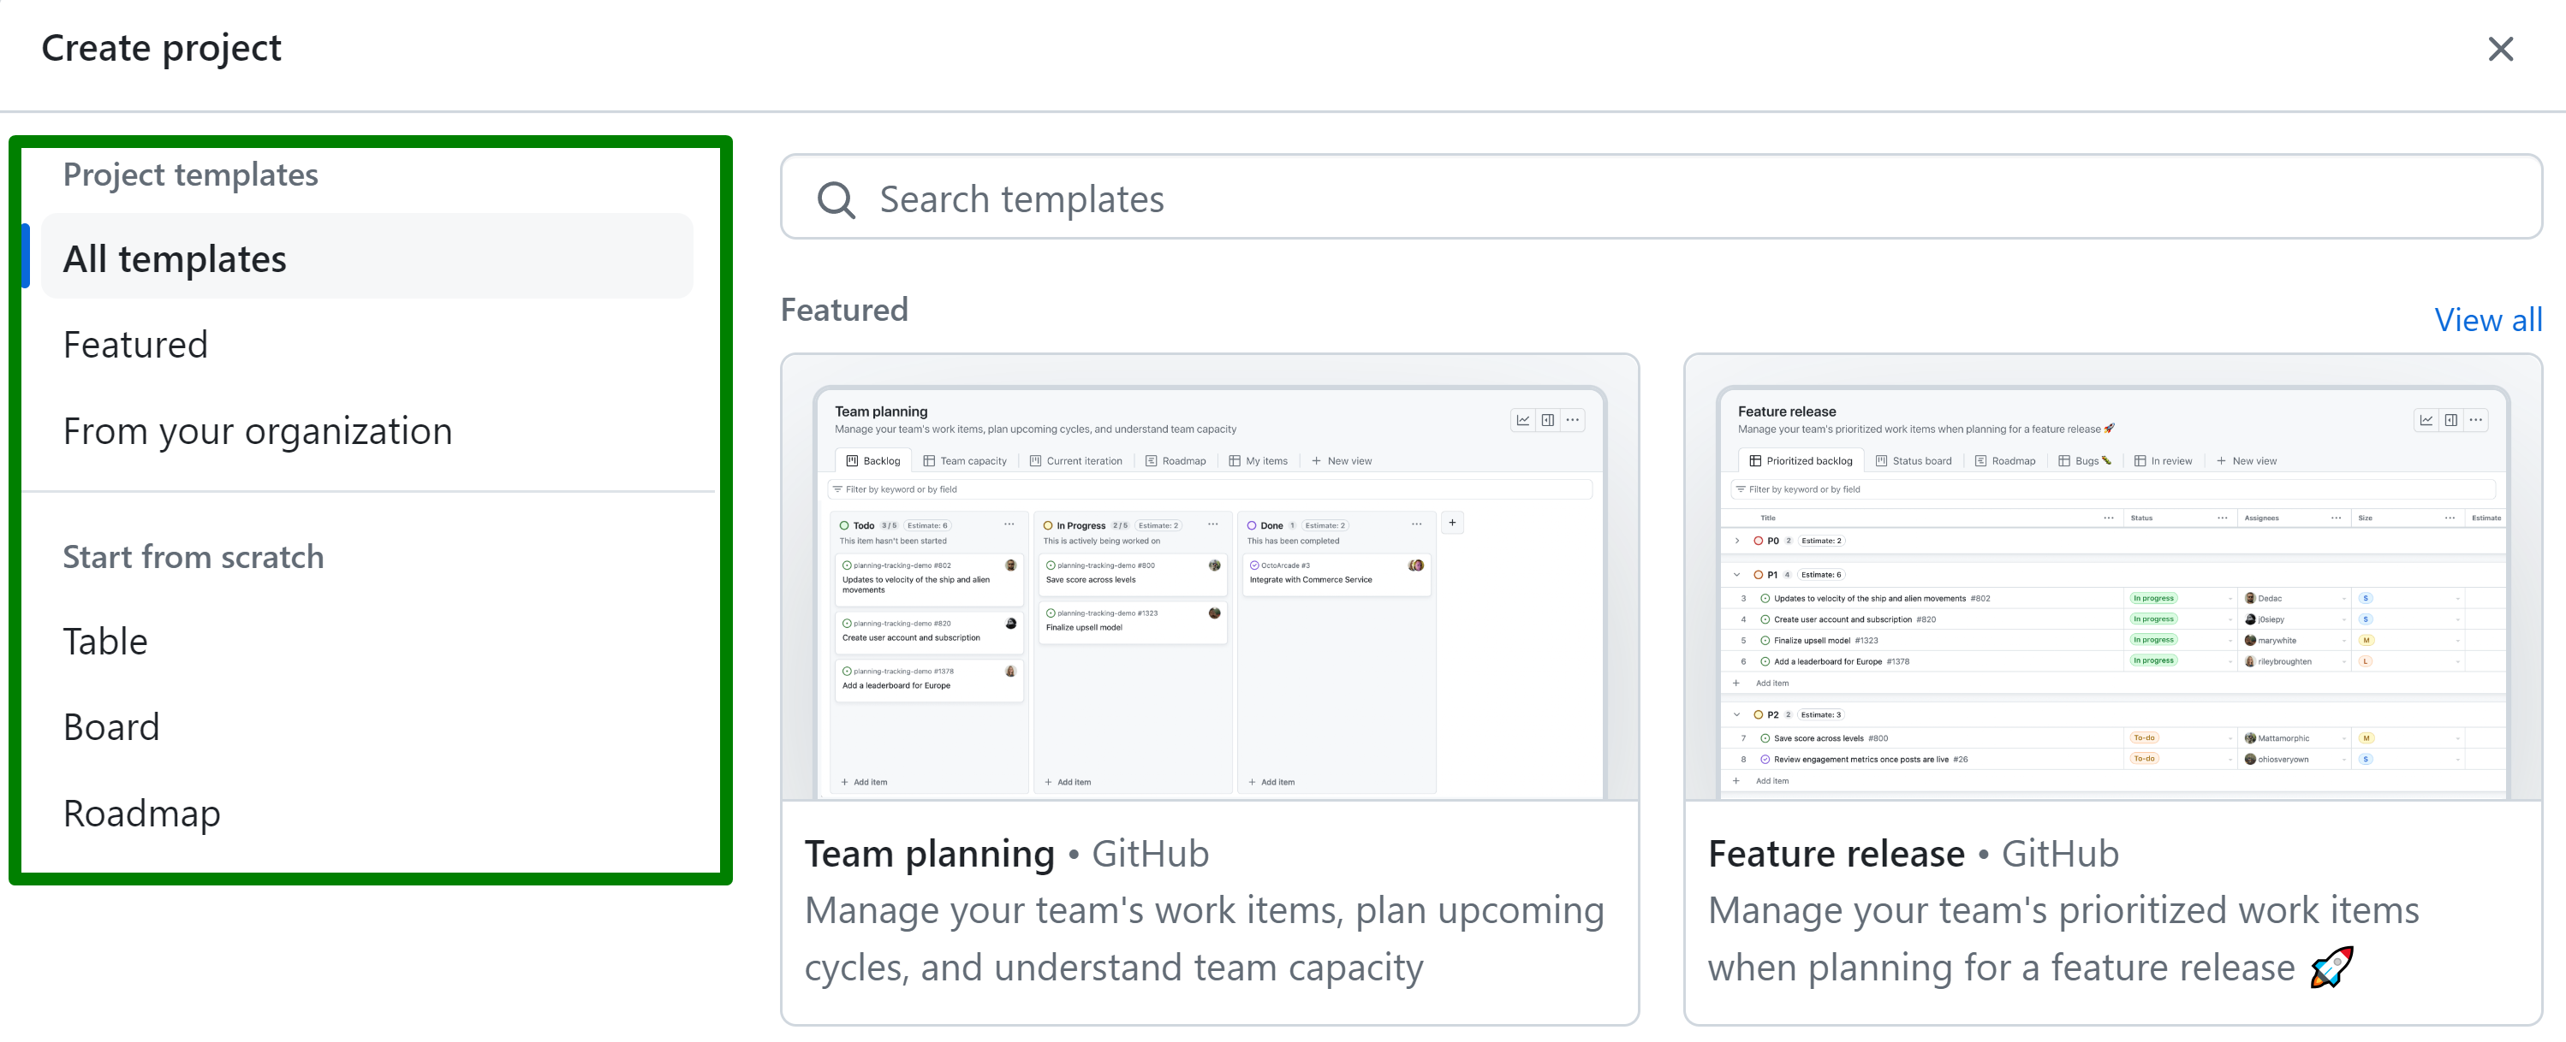
Task: Open the Feature release template preview image
Action: 2113,577
